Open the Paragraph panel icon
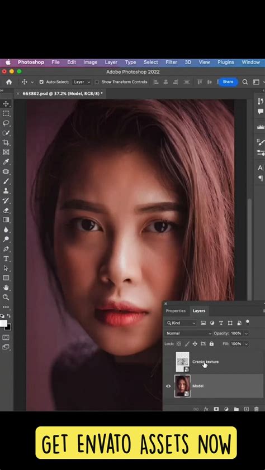 (x=260, y=179)
